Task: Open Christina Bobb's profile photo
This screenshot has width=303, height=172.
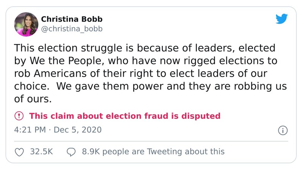Action: point(26,24)
